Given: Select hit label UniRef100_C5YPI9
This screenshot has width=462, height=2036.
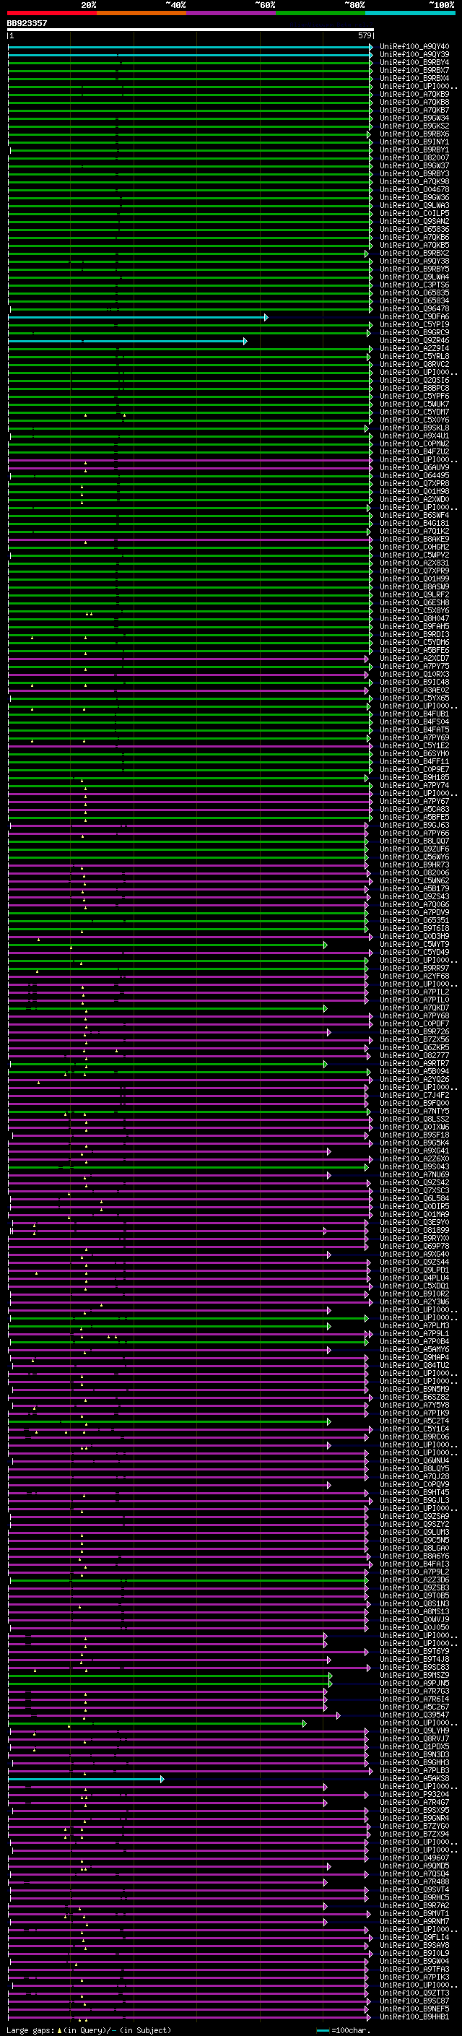Looking at the screenshot, I should (414, 325).
